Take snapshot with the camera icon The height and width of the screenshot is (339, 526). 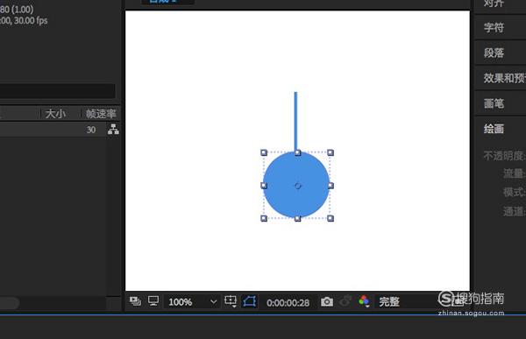pyautogui.click(x=327, y=302)
